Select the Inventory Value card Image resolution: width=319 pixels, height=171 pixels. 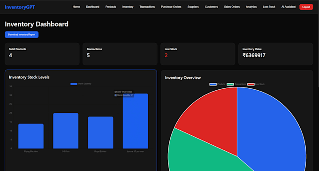(276, 54)
